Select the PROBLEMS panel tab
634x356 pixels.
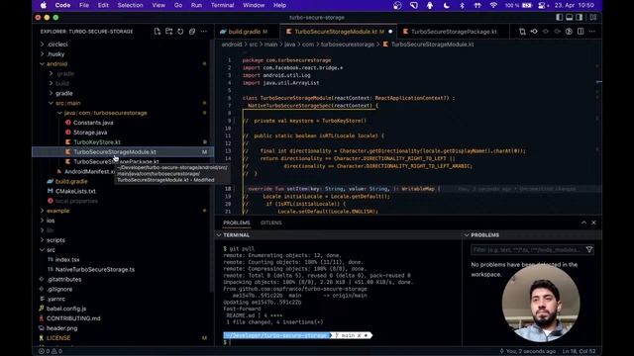237,222
